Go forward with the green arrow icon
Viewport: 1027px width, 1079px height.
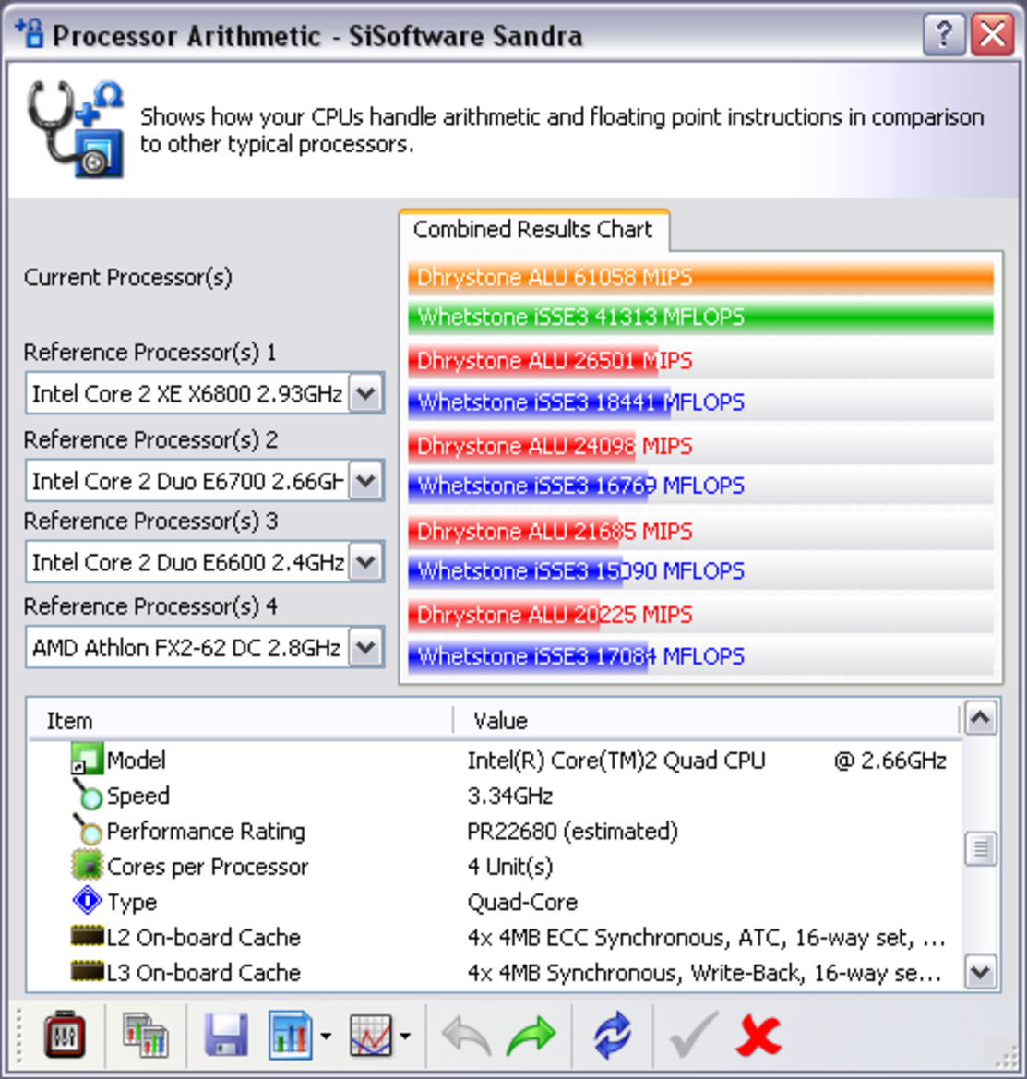coord(531,1036)
